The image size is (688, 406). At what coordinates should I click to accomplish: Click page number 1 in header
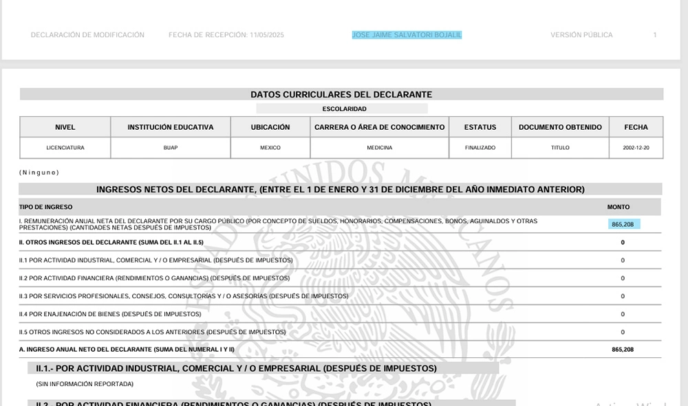click(x=655, y=35)
